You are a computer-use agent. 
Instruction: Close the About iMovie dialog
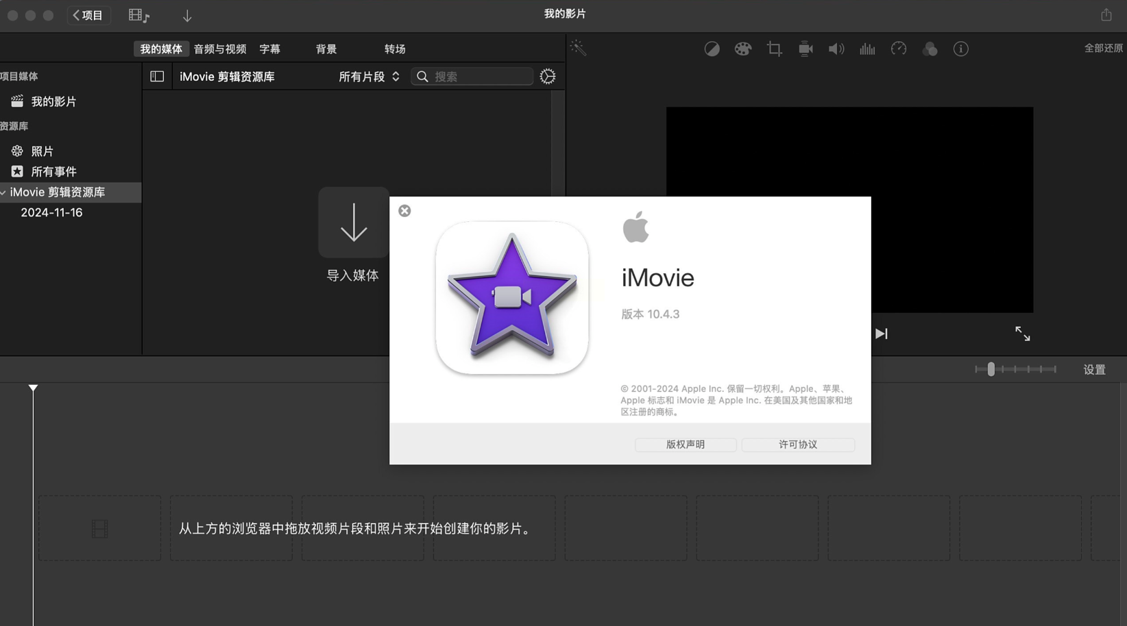pos(404,211)
